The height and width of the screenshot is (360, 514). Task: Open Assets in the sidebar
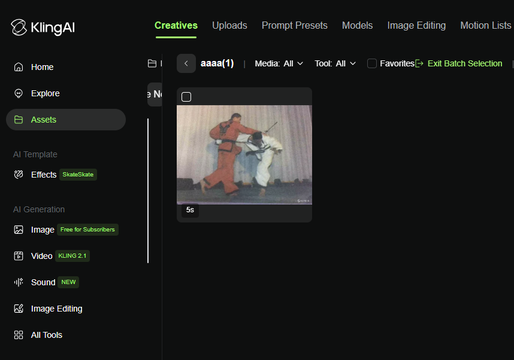[66, 120]
